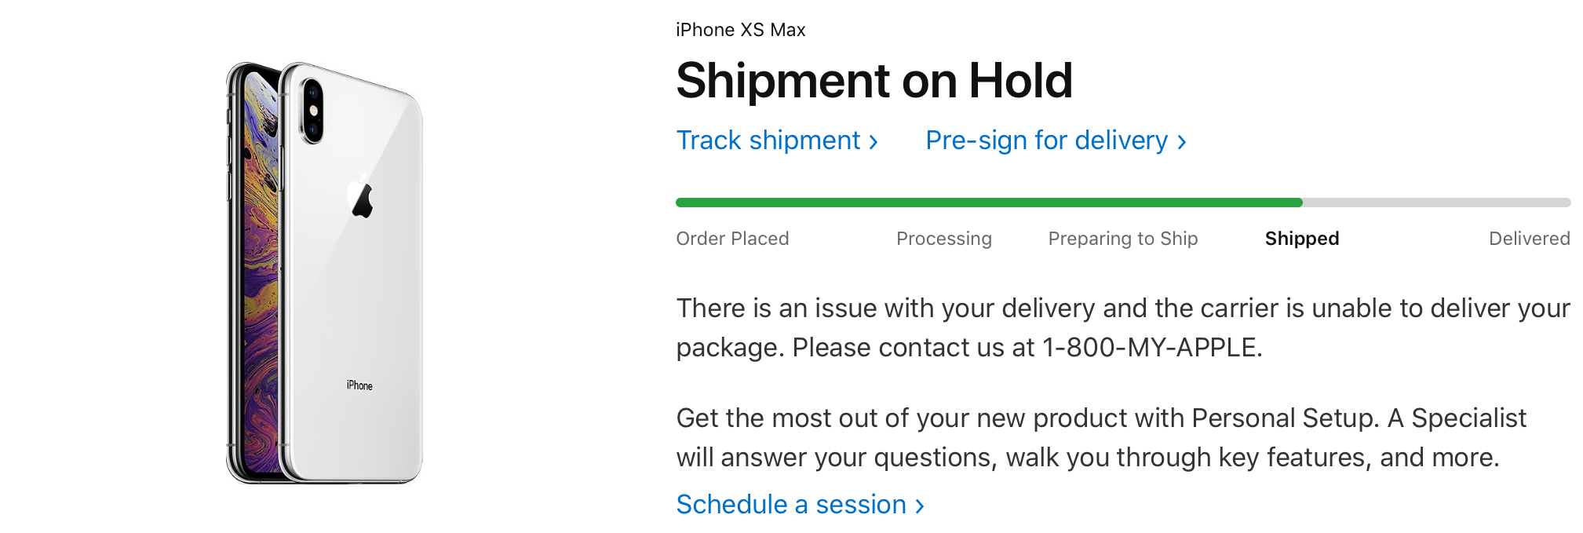Click the green filled part of the progress bar

coord(989,203)
